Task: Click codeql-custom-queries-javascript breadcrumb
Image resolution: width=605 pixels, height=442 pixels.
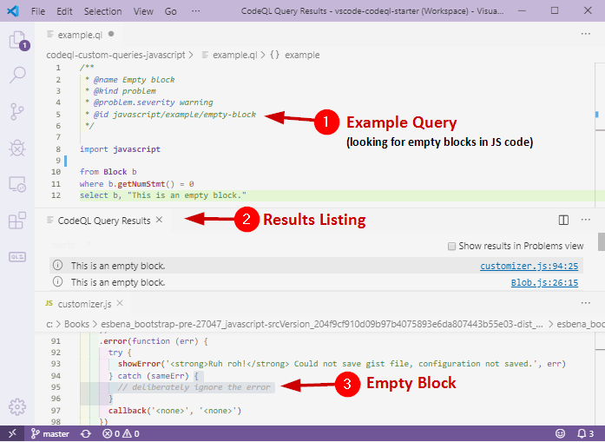Action: click(115, 55)
